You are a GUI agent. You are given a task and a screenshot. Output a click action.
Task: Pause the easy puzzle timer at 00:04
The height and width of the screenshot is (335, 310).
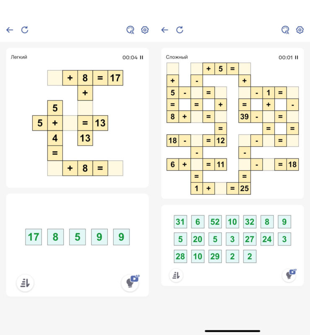coord(142,58)
